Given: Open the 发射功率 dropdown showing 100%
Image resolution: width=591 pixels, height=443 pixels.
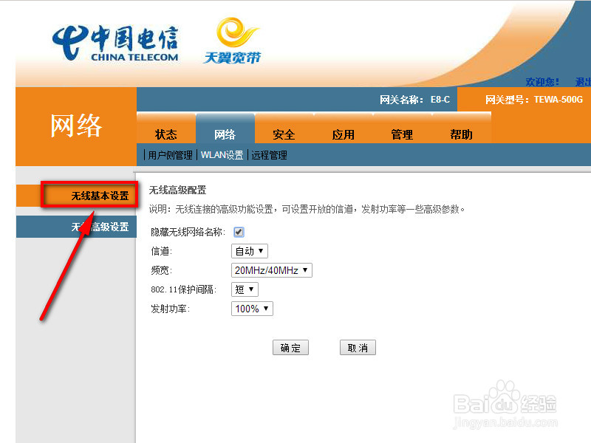Looking at the screenshot, I should tap(252, 309).
